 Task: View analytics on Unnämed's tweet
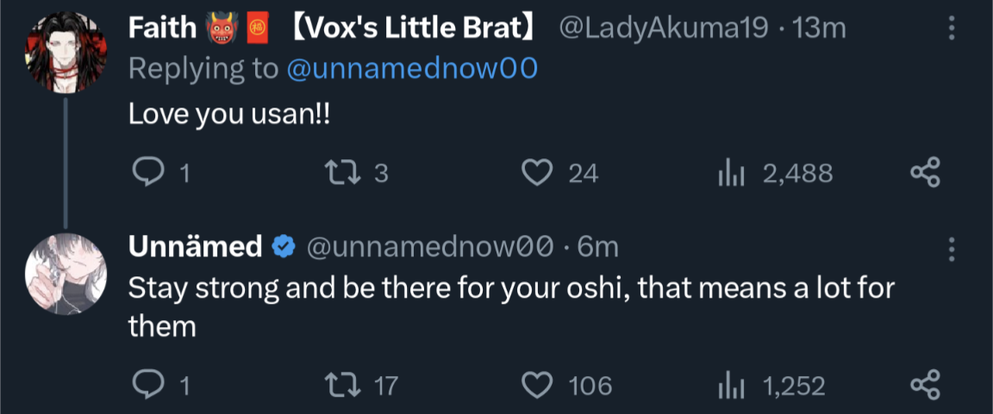point(731,386)
